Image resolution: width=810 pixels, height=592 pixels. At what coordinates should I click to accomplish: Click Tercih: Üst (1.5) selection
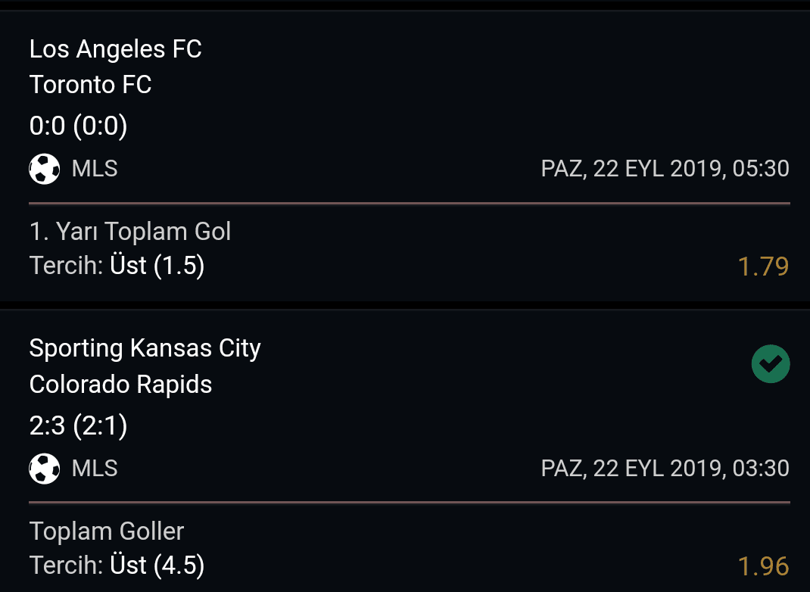tap(117, 266)
